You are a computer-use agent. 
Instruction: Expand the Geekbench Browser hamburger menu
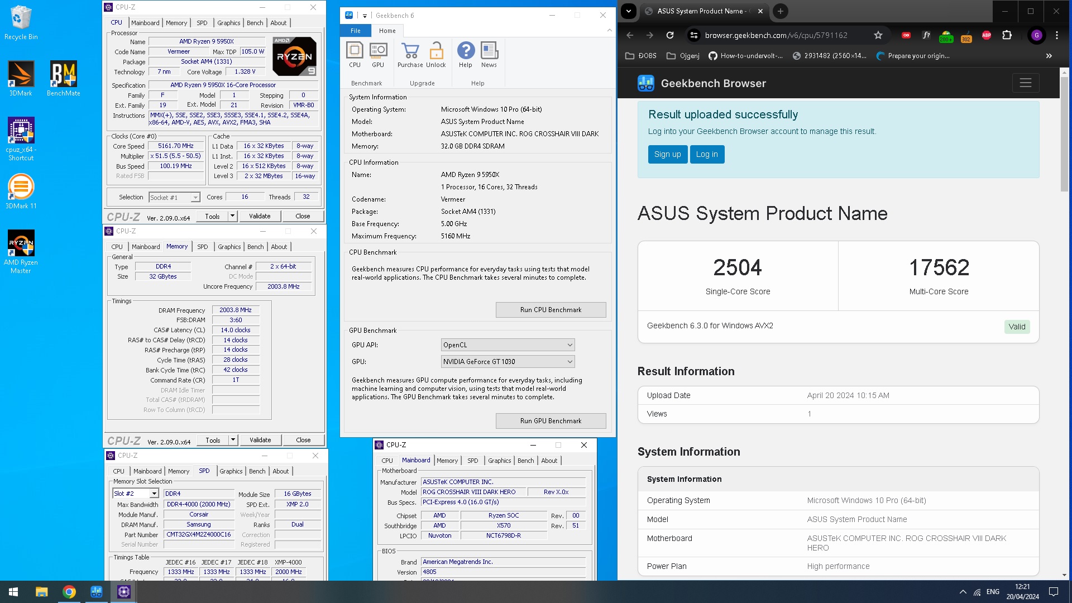[x=1026, y=83]
